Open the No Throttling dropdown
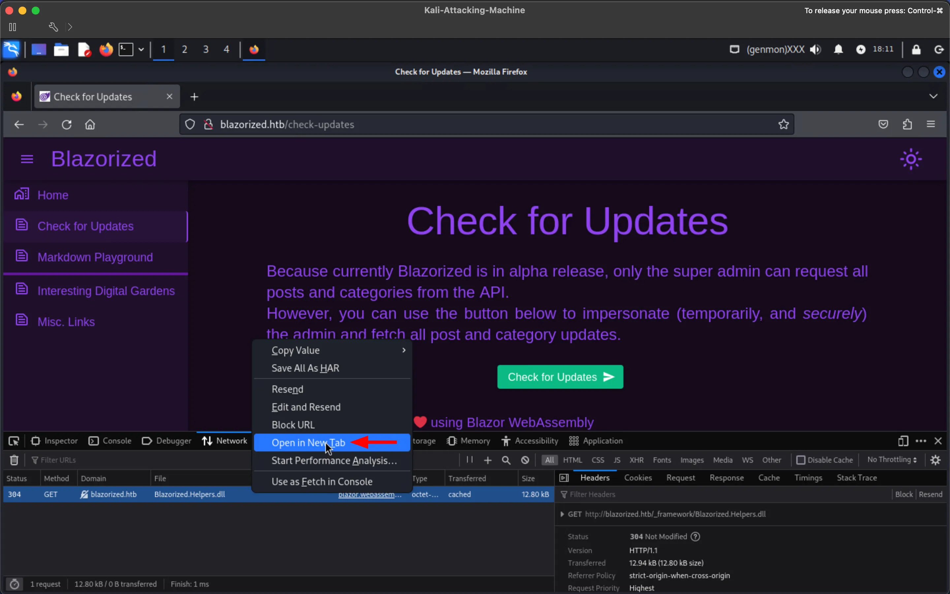This screenshot has height=594, width=950. point(892,460)
